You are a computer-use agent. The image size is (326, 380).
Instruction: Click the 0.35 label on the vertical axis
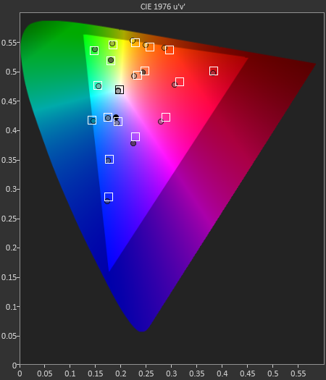point(9,160)
